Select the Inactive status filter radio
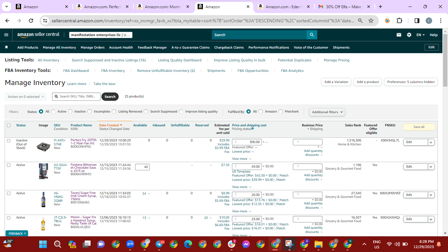Viewport: 448px width, 252px height. click(x=70, y=112)
